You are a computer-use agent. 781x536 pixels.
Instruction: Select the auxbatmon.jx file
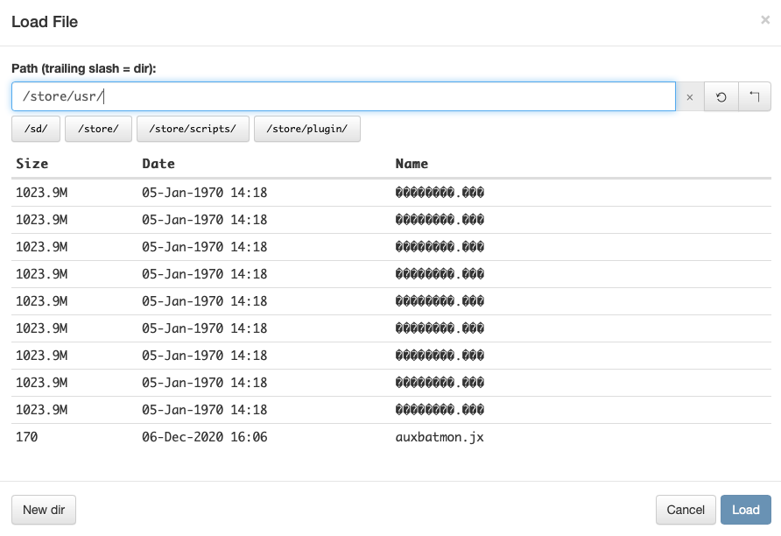tap(440, 437)
